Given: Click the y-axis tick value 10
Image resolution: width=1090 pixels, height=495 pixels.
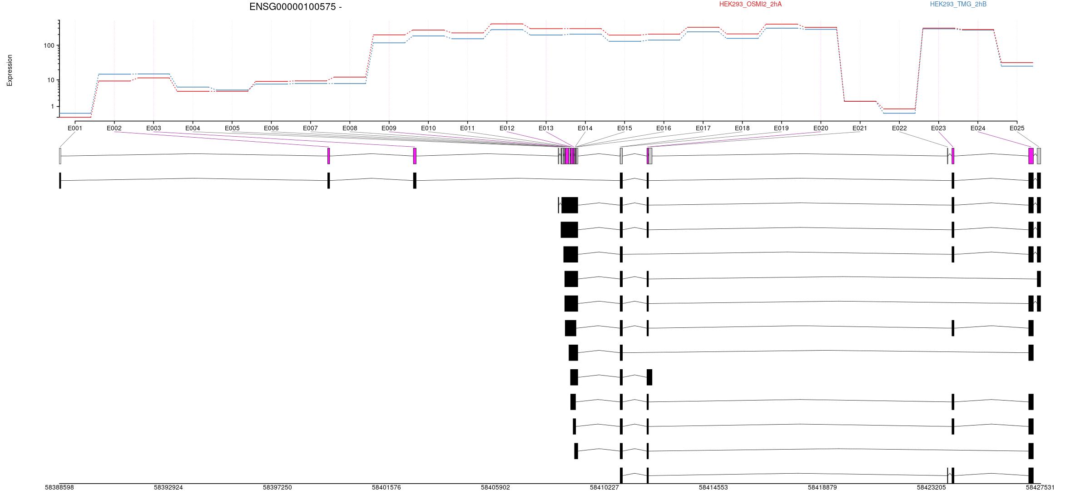Looking at the screenshot, I should [x=51, y=80].
